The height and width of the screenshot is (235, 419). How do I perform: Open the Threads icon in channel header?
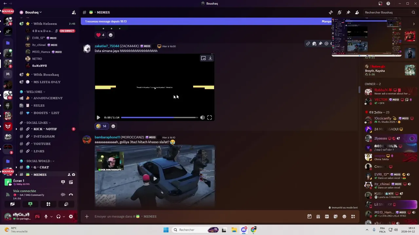click(x=331, y=12)
